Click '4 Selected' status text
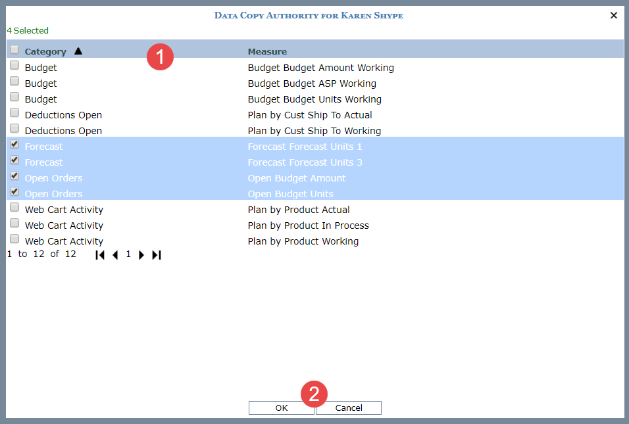This screenshot has height=424, width=629. pos(27,30)
